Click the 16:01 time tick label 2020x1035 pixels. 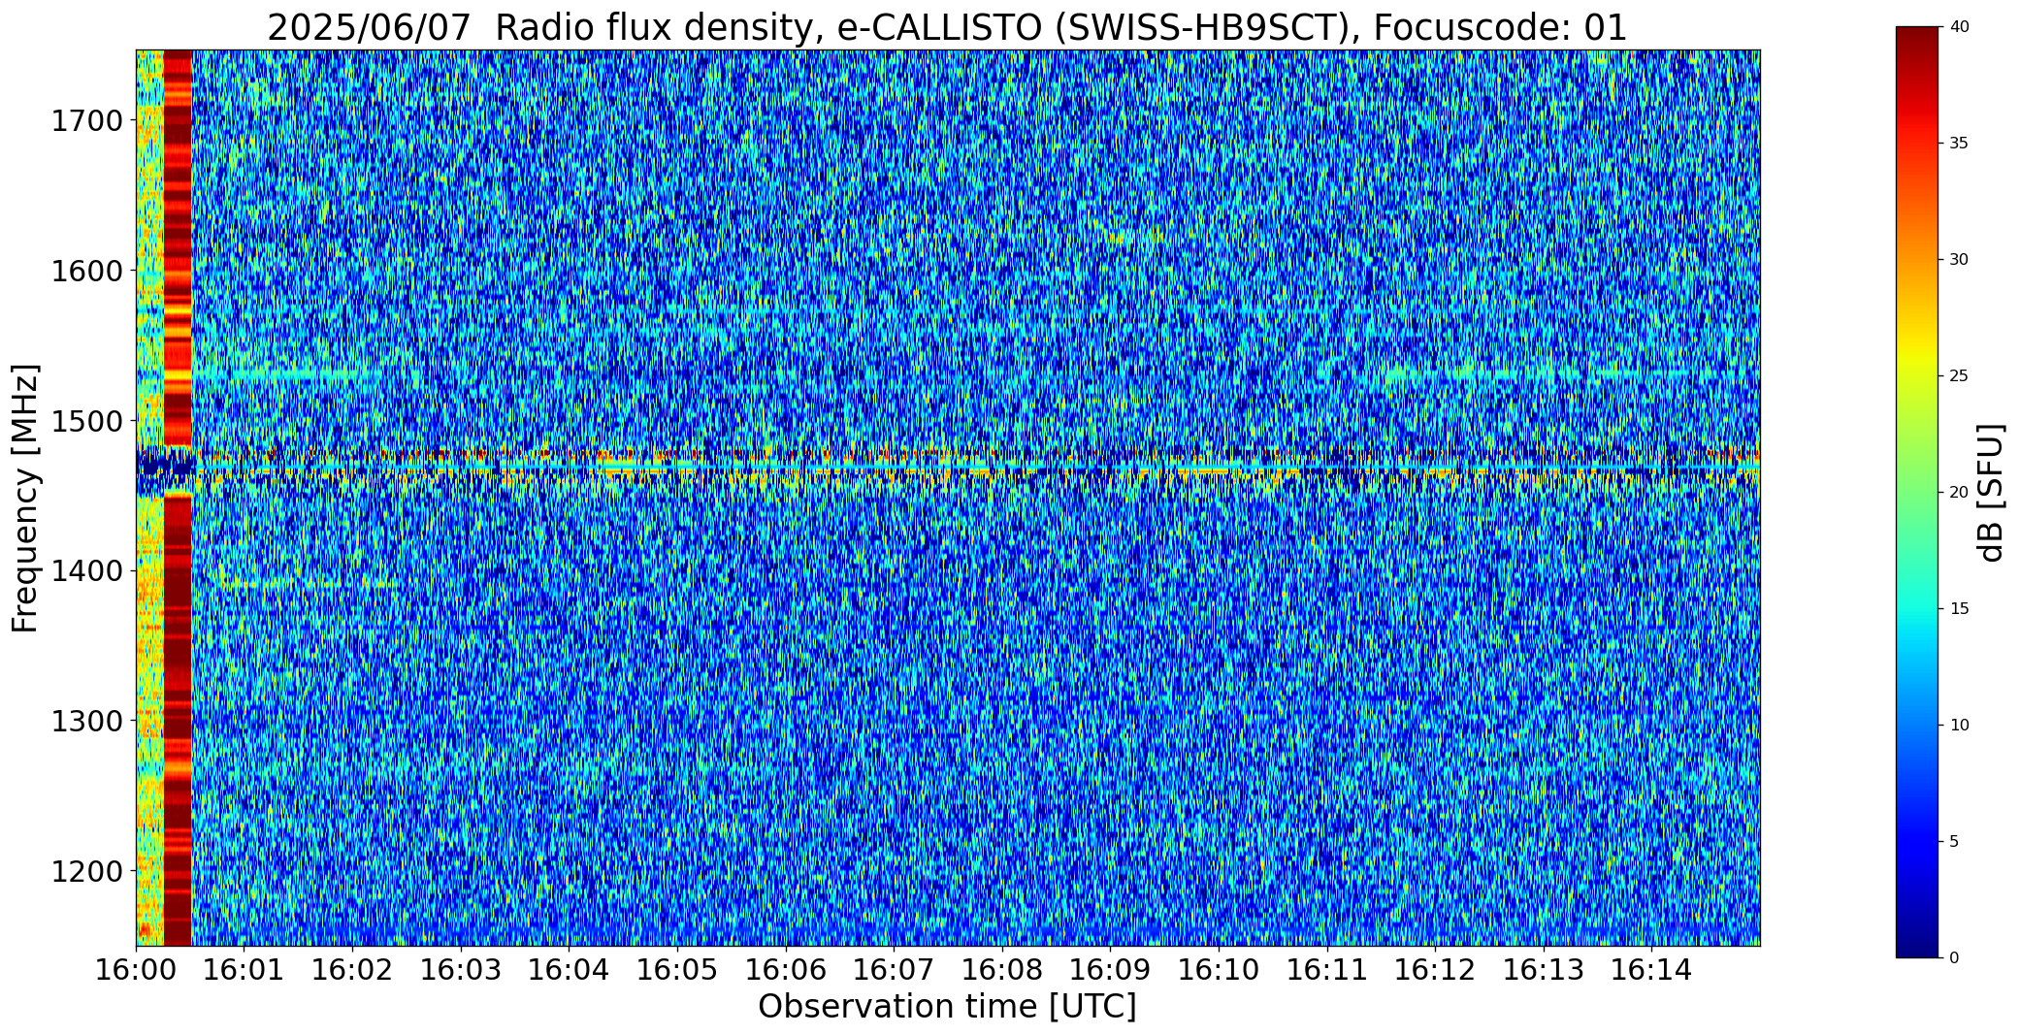click(244, 970)
